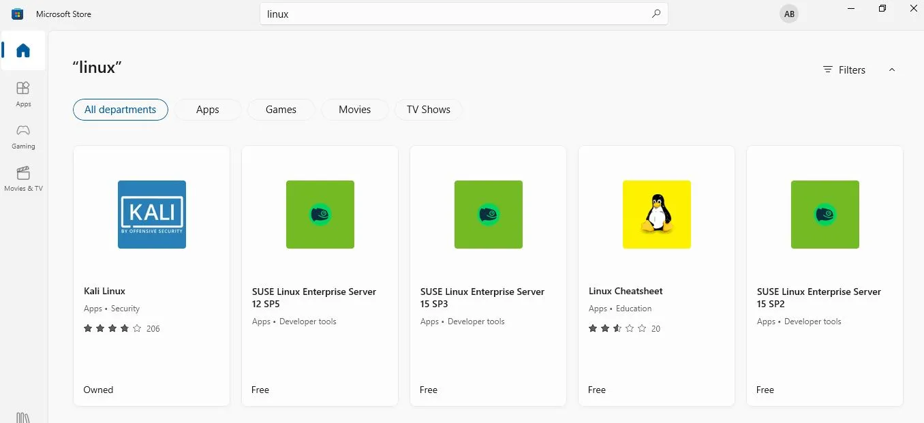Open the Apps section in sidebar
The image size is (924, 423).
click(x=23, y=94)
